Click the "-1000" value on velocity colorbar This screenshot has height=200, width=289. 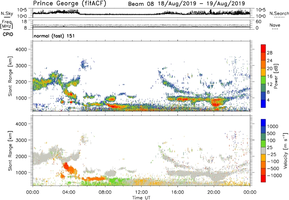point(274,175)
